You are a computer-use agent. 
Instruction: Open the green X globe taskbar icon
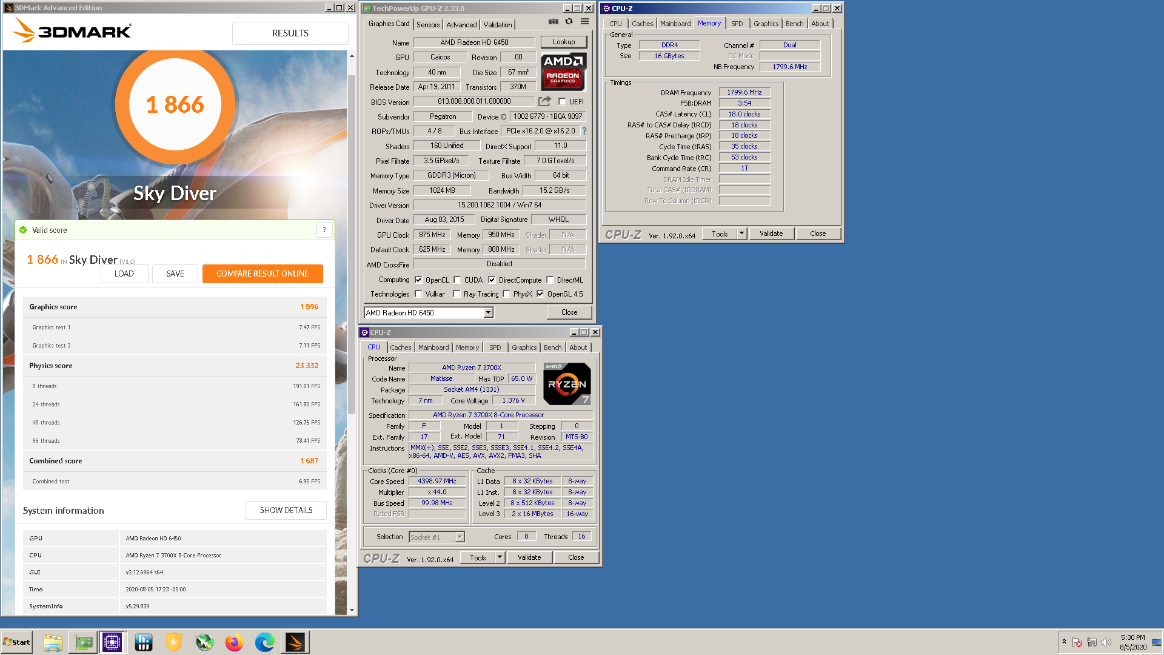[x=204, y=642]
